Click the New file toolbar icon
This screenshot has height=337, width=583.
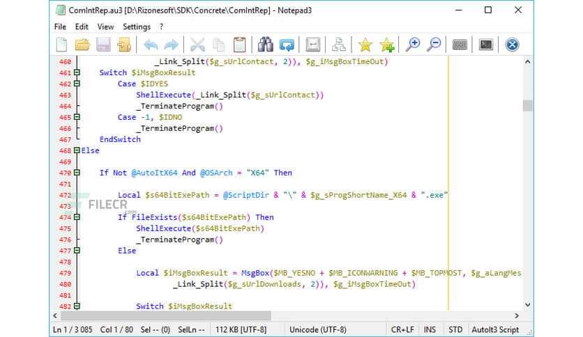tap(62, 45)
